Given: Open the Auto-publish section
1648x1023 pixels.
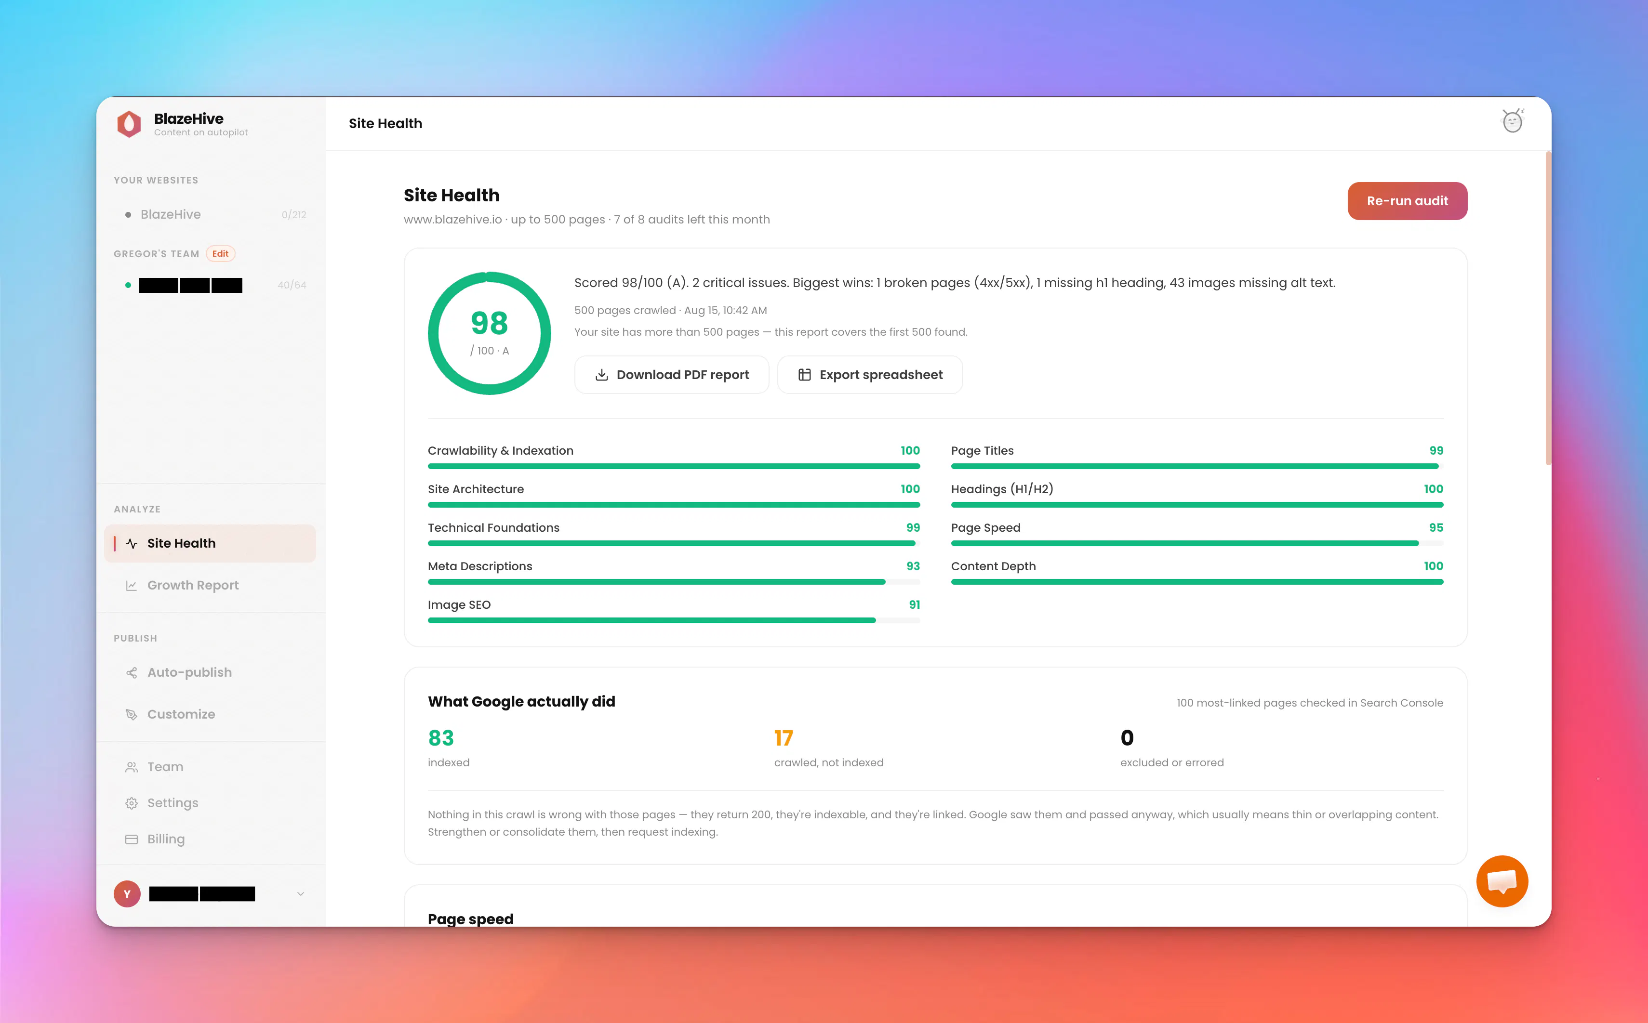Looking at the screenshot, I should click(210, 672).
